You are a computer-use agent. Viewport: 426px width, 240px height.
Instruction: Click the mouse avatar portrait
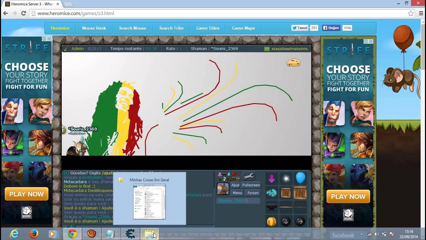223,189
